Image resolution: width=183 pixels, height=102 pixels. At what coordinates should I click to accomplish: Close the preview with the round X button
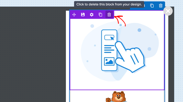[x=168, y=11]
